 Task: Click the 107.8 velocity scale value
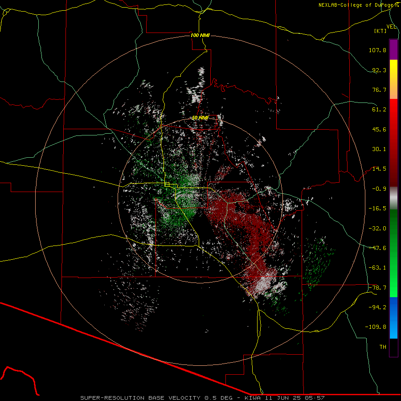377,50
